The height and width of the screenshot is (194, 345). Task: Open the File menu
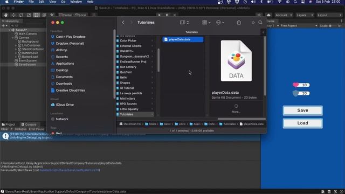pyautogui.click(x=31, y=2)
